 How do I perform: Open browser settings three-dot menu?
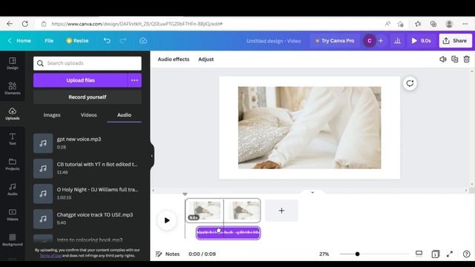tap(465, 24)
